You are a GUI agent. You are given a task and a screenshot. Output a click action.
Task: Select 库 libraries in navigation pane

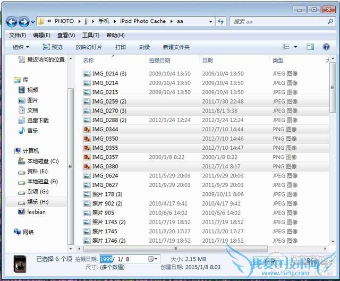(x=21, y=80)
